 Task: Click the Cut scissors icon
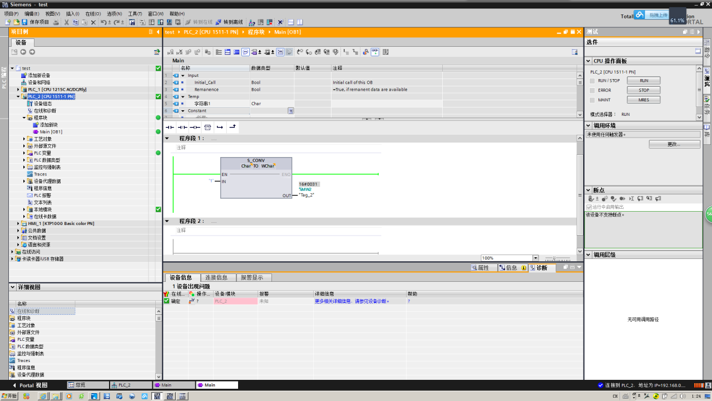[67, 22]
